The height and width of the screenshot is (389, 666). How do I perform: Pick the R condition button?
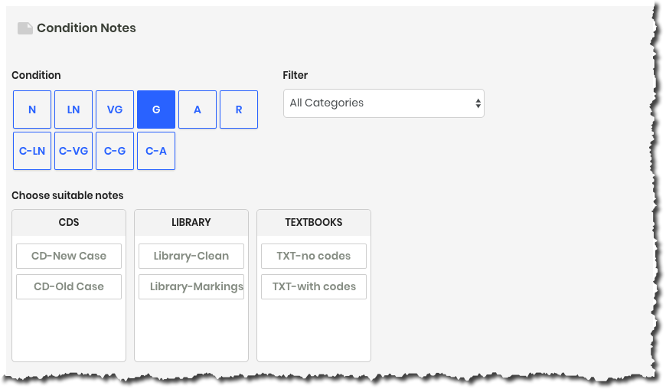click(x=239, y=110)
